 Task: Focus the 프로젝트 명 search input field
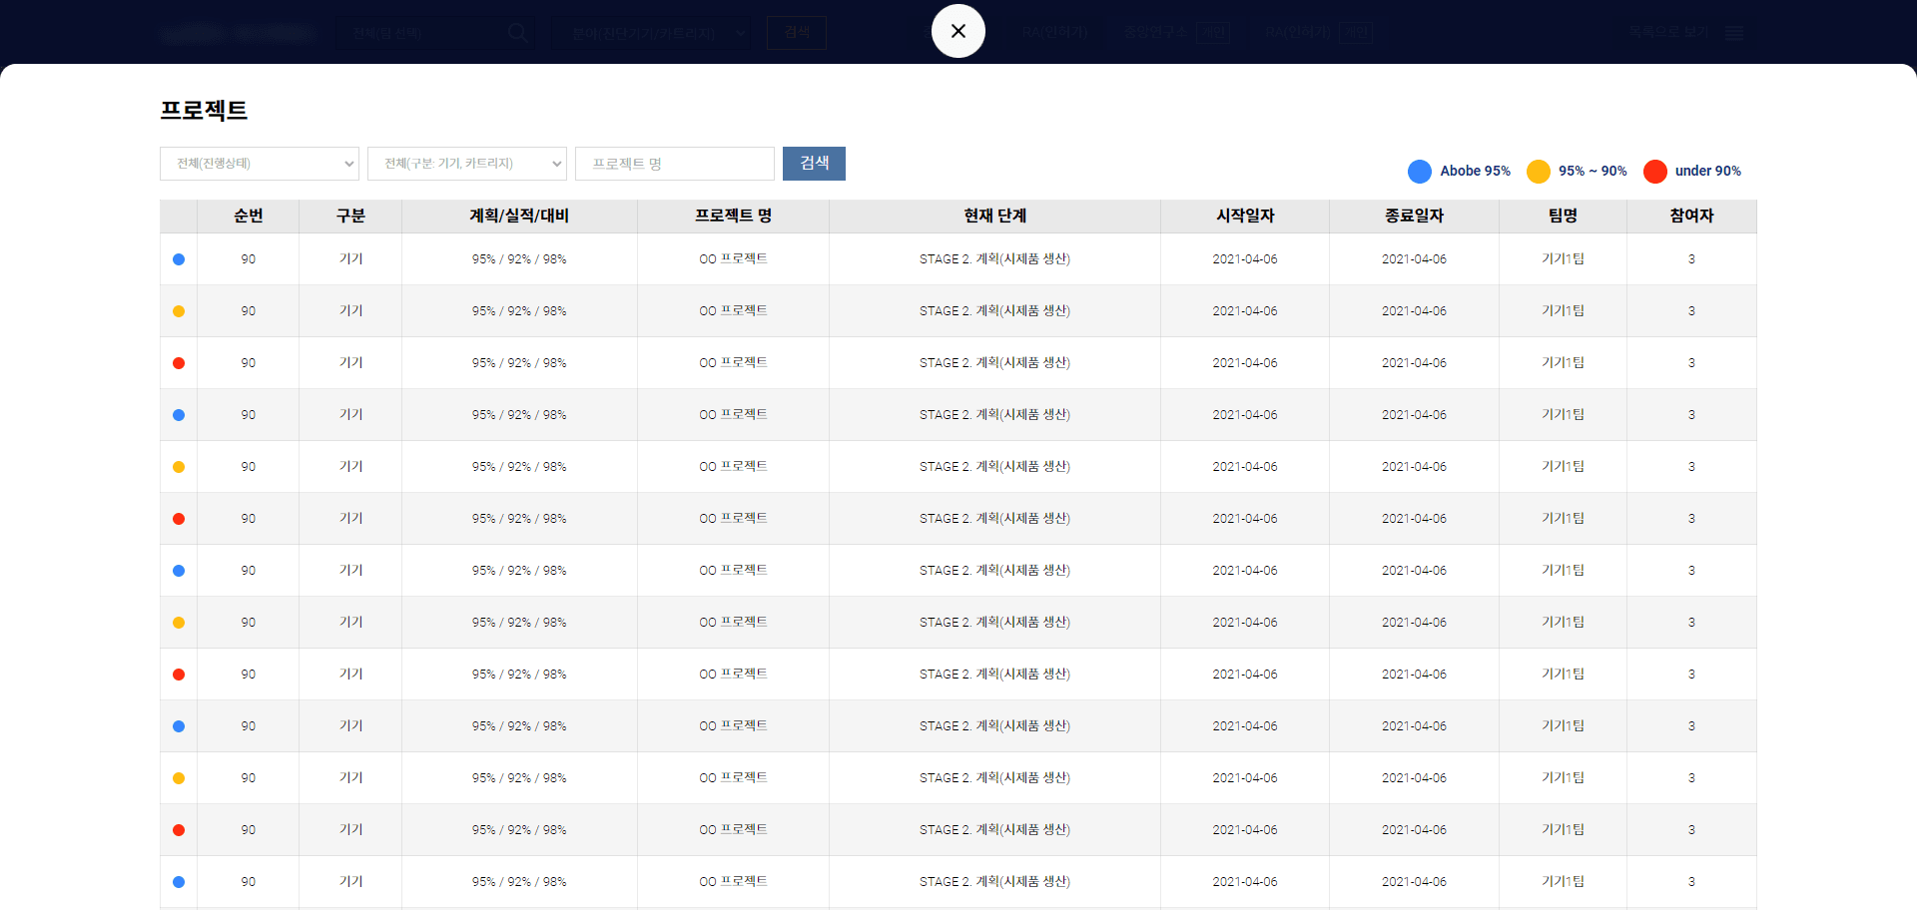674,164
